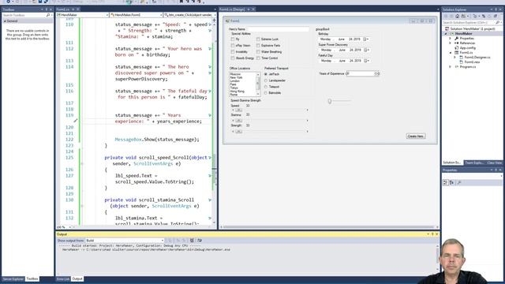Select the Teleport radio button
This screenshot has height=284, width=505.
(266, 87)
